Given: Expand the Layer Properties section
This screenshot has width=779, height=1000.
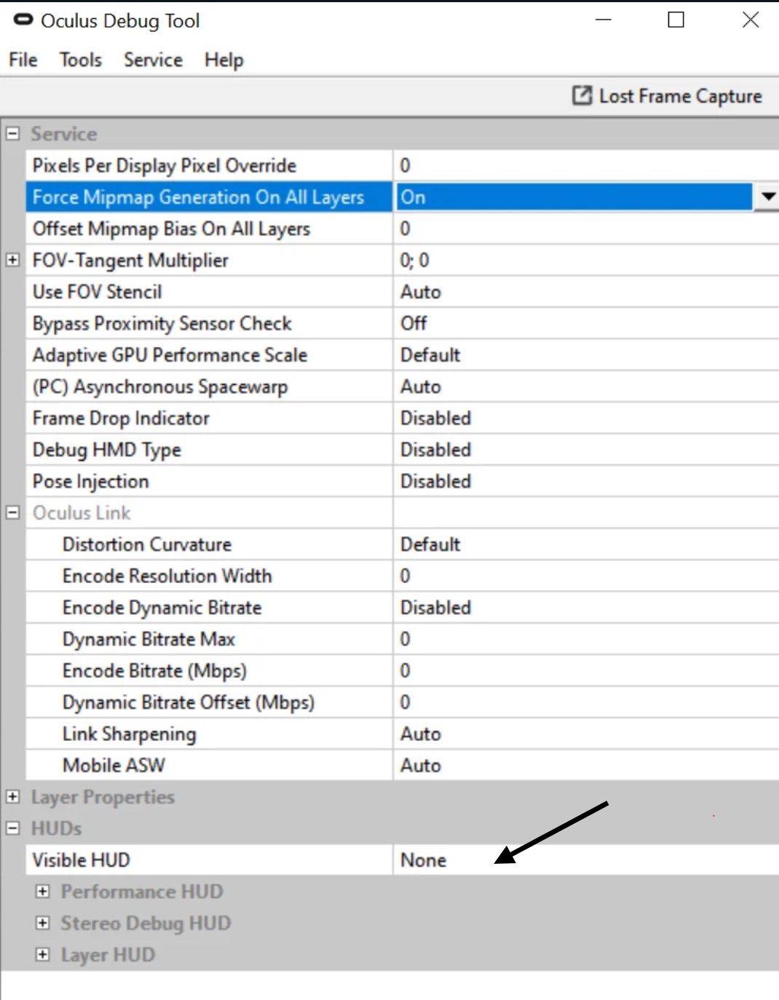Looking at the screenshot, I should (x=12, y=797).
